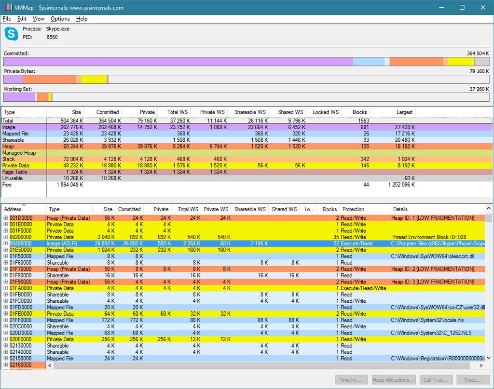Click the horizontal scrollbar left arrow
Image resolution: width=494 pixels, height=389 pixels.
pos(50,365)
